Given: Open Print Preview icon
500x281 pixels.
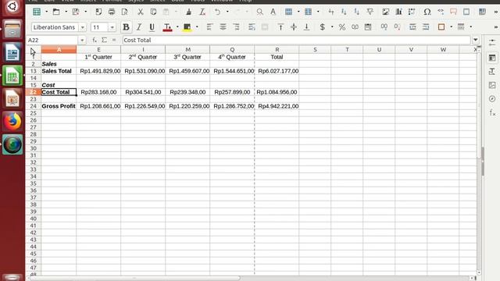Looking at the screenshot, I should 124,12.
